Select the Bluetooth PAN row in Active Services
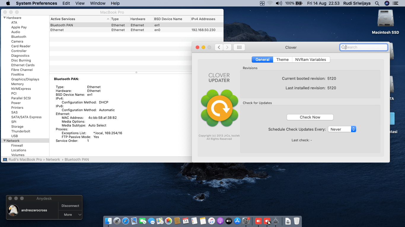405x227 pixels. pyautogui.click(x=136, y=25)
